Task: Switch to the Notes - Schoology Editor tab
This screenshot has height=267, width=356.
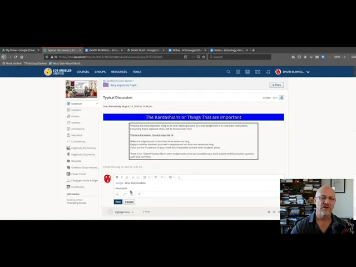Action: [187, 50]
